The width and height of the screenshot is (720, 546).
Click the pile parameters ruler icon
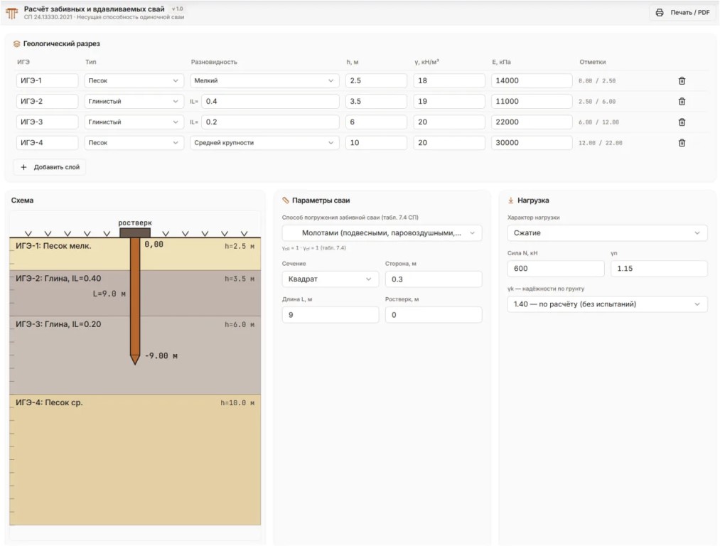pos(286,200)
